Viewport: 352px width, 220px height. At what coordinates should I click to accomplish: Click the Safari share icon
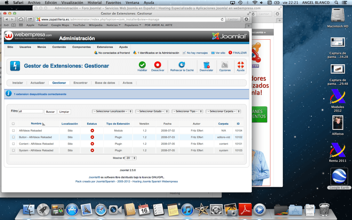[30, 19]
